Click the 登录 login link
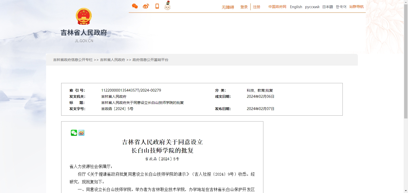Screen dimensions: 408x193 pyautogui.click(x=244, y=7)
